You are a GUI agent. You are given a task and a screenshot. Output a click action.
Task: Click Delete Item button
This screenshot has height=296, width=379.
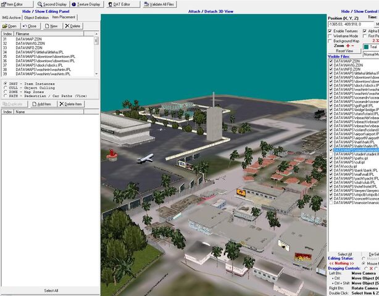coord(71,104)
